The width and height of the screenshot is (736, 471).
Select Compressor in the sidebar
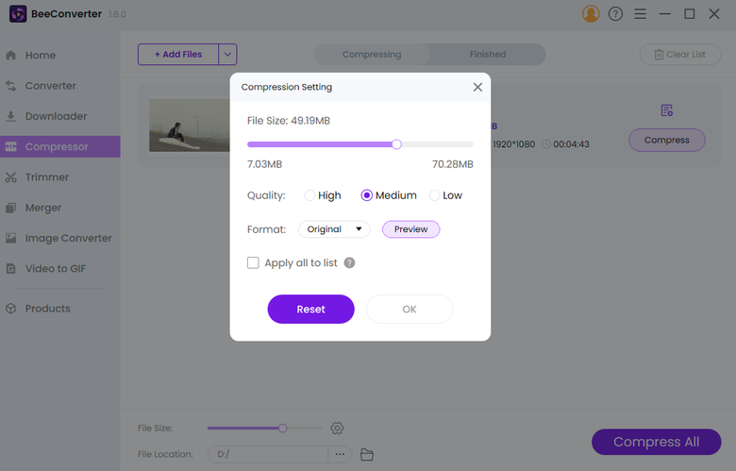[x=60, y=146]
